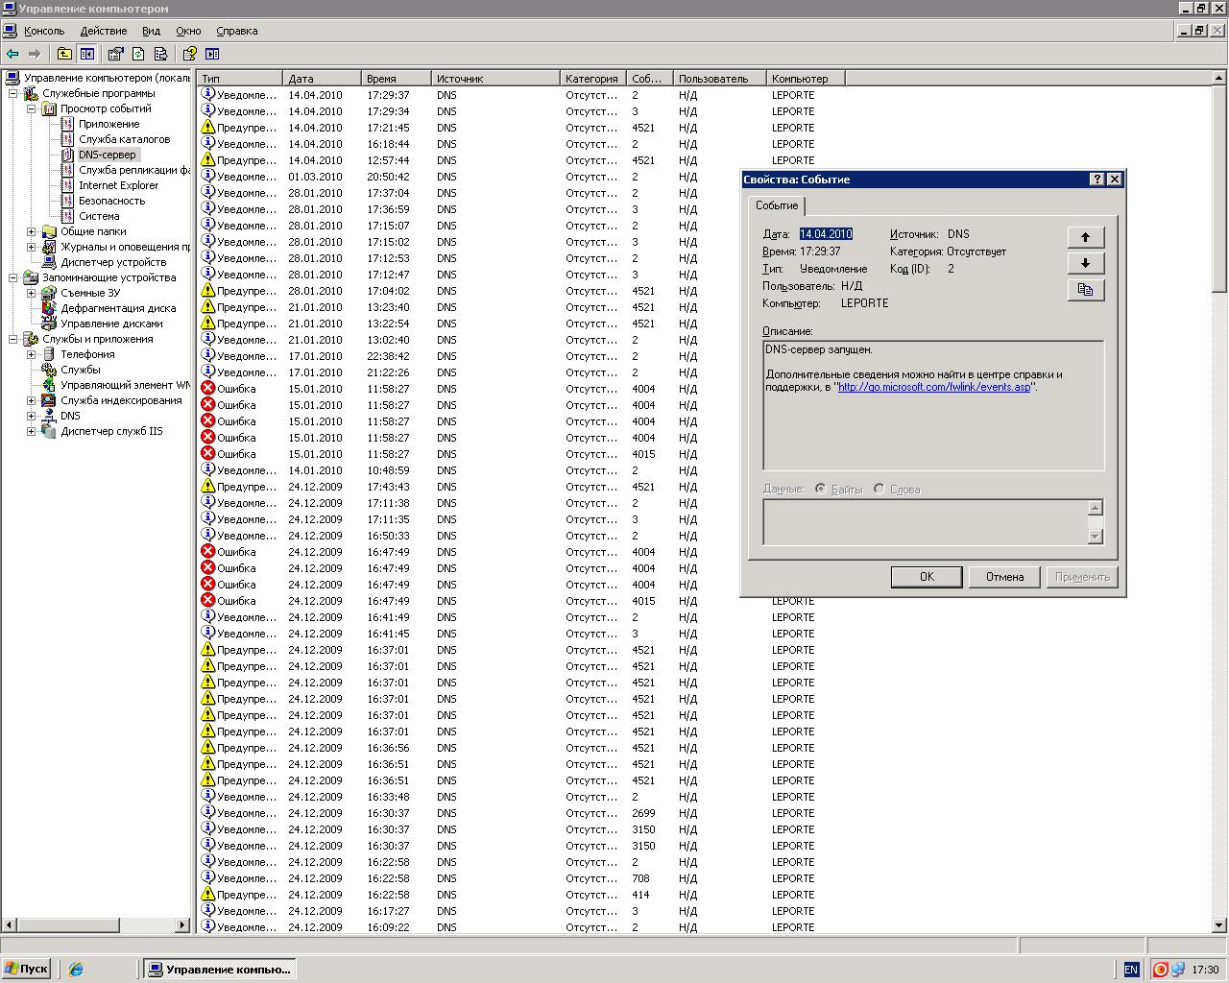Image resolution: width=1229 pixels, height=983 pixels.
Task: Click the Back arrow in the toolbar
Action: [x=12, y=54]
